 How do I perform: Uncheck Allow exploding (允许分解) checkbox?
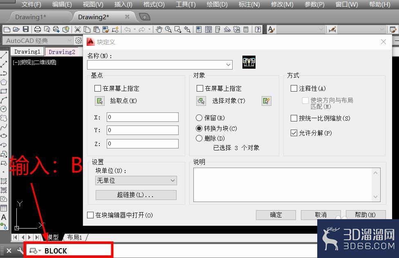click(294, 133)
